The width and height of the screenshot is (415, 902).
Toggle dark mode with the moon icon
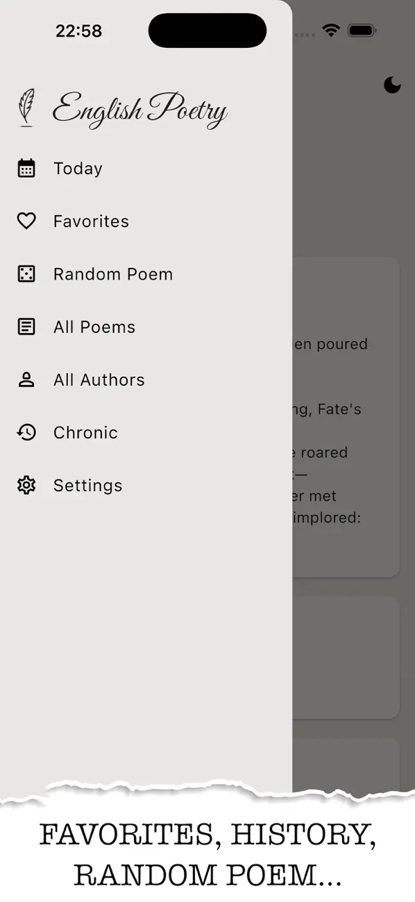coord(393,85)
